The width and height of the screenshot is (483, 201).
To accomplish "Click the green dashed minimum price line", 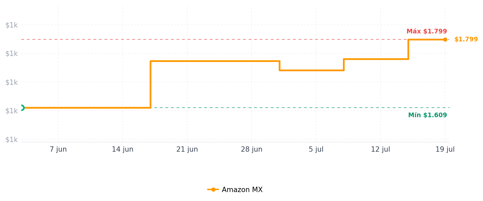I will pos(299,108).
